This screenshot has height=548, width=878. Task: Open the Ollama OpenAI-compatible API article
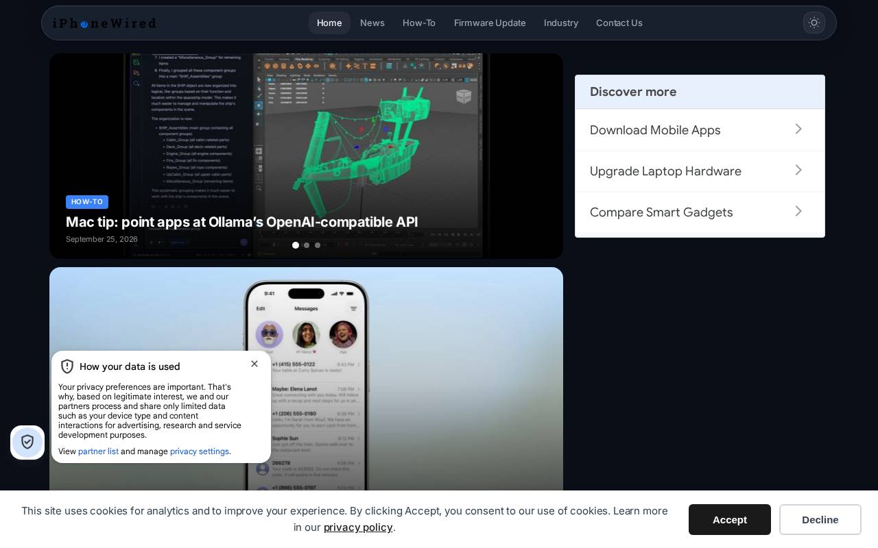241,222
